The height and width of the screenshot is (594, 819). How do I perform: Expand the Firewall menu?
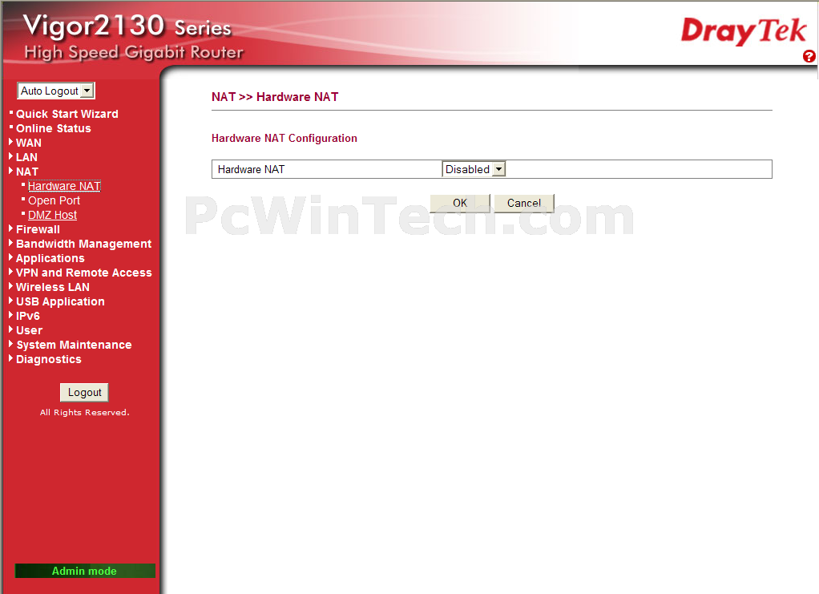pyautogui.click(x=38, y=229)
